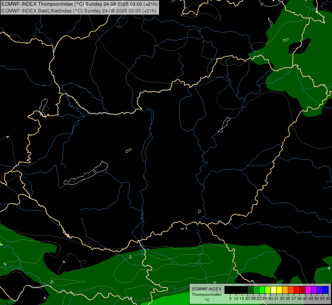Viewport: 332px width, 305px height.
Task: Click the legend tick label 33
Action: pos(282,299)
